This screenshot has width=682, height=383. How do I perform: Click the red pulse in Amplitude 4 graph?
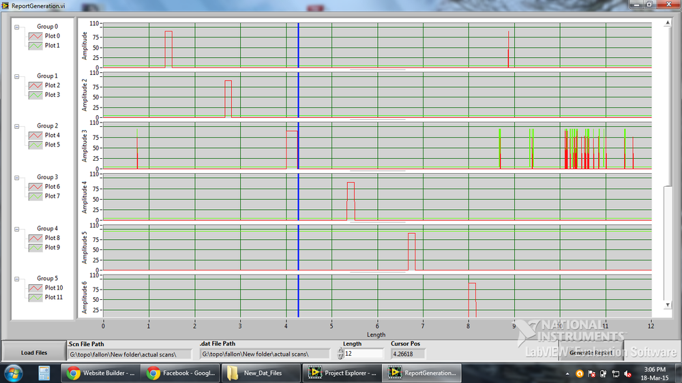(x=351, y=201)
